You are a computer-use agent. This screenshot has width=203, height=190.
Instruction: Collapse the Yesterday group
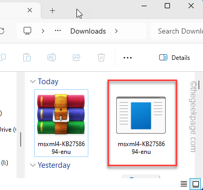[33, 165]
